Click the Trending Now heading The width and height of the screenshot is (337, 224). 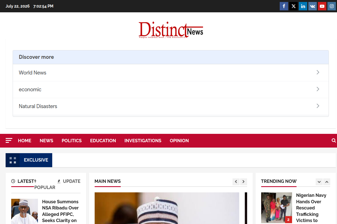[x=279, y=181]
